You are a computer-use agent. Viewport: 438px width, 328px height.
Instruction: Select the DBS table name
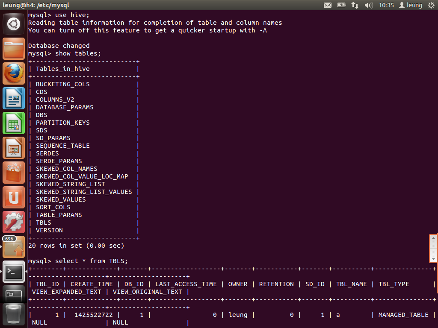click(41, 115)
